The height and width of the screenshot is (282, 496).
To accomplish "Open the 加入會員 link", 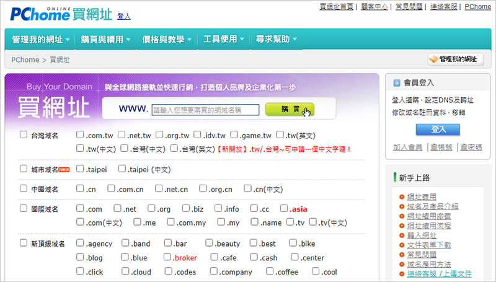I will pyautogui.click(x=407, y=147).
